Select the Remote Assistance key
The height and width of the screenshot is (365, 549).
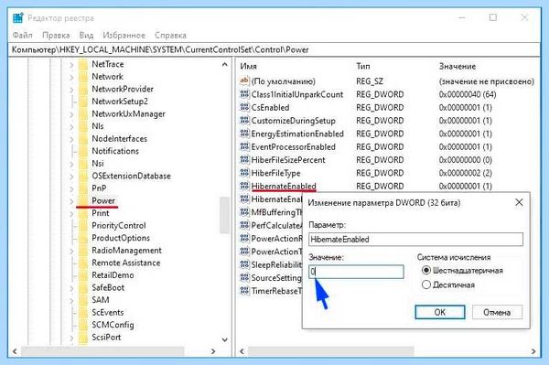pyautogui.click(x=126, y=263)
